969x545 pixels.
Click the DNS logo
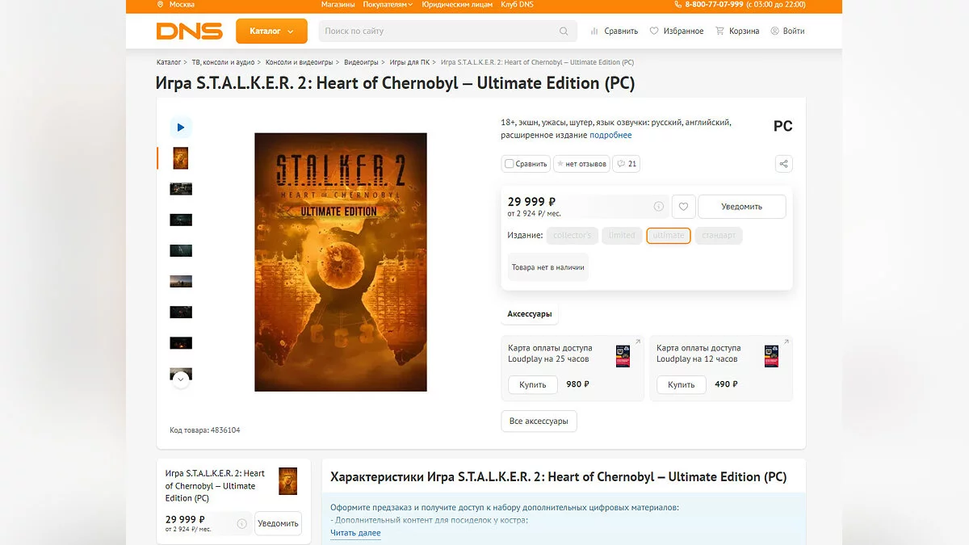(189, 31)
